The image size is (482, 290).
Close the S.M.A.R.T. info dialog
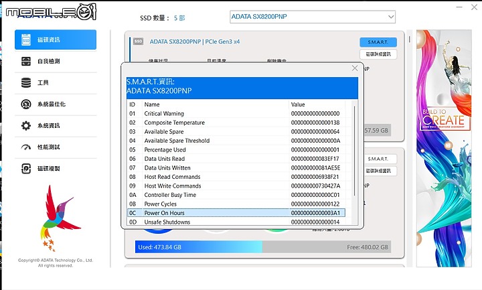tap(355, 68)
